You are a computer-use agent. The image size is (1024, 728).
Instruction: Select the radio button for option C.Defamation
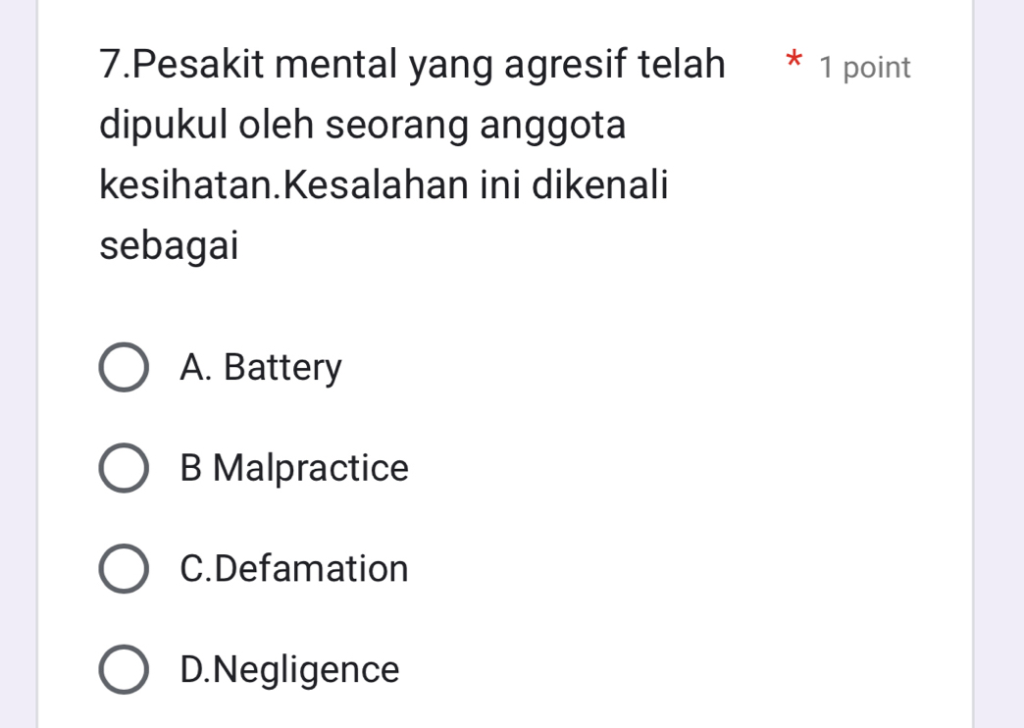point(123,570)
